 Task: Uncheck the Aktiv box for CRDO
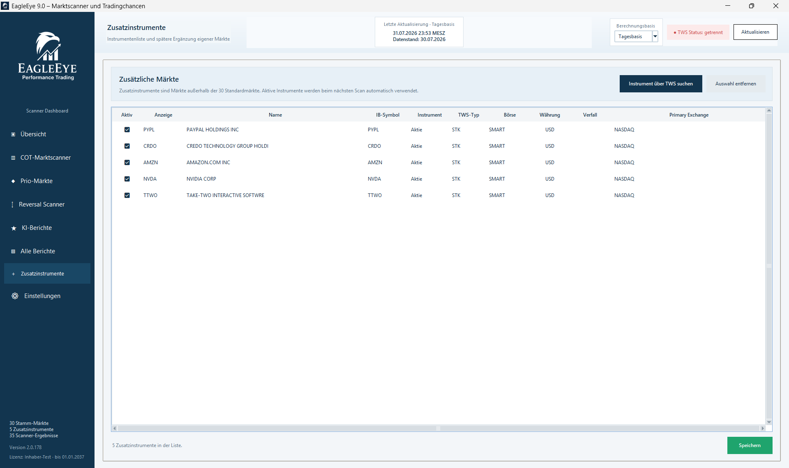click(x=127, y=146)
